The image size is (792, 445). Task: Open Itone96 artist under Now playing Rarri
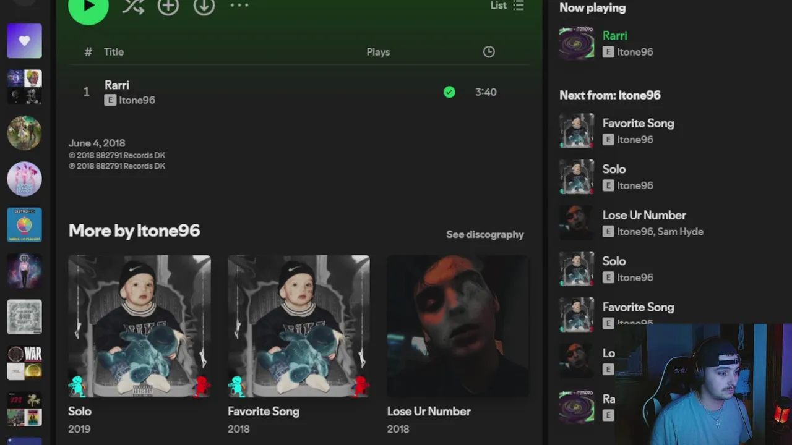[635, 52]
